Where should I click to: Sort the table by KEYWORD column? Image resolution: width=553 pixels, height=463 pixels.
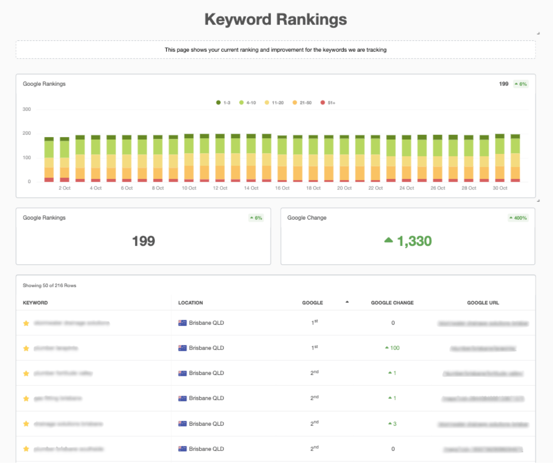click(35, 303)
